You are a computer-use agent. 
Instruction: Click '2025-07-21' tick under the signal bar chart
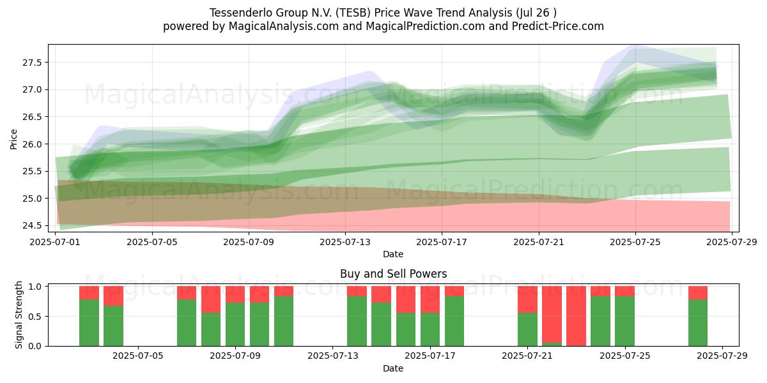(528, 356)
